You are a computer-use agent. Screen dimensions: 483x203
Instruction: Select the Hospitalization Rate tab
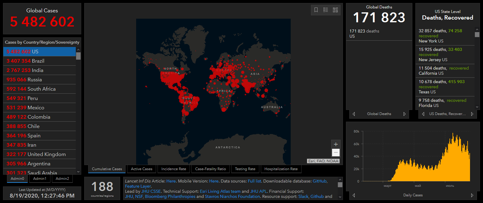click(x=281, y=169)
